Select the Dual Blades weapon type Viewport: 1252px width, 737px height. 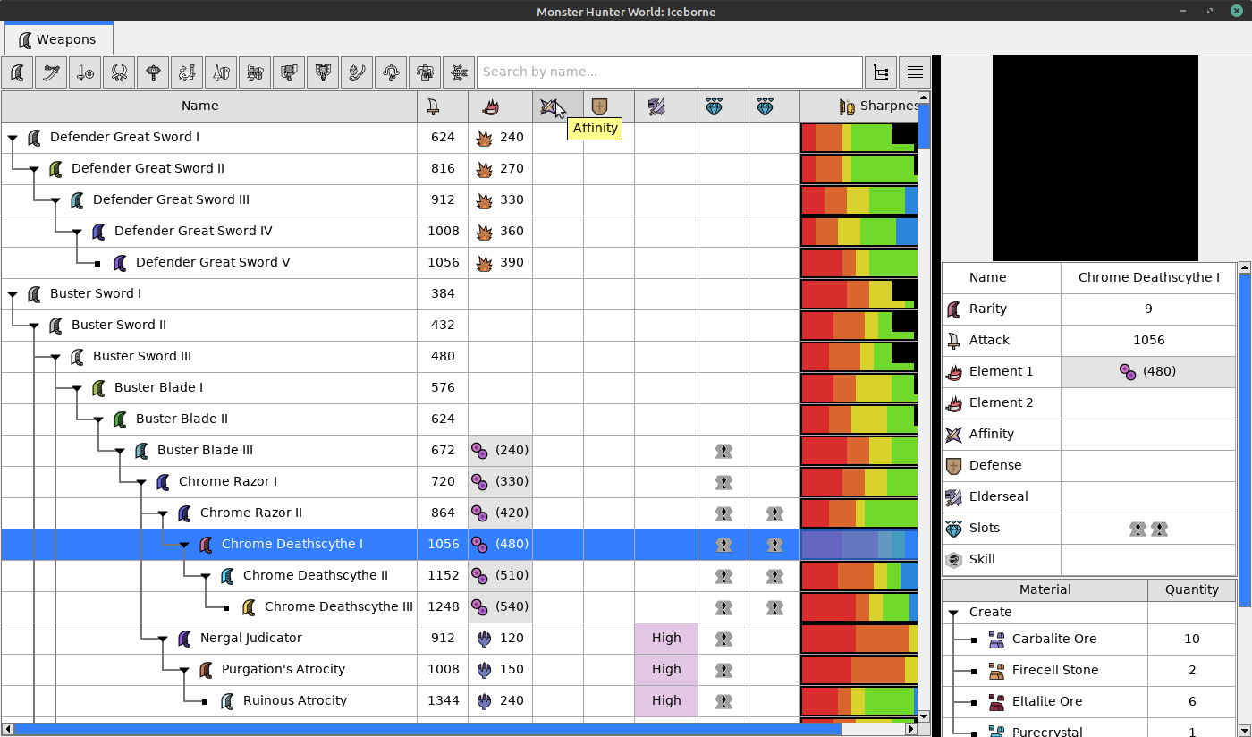pos(119,72)
